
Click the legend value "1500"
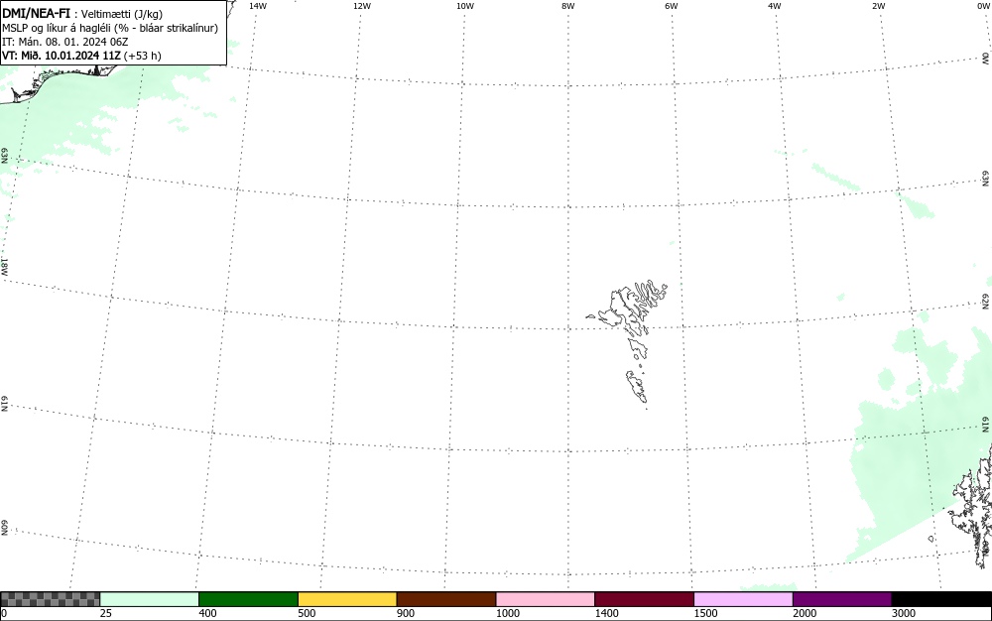[x=706, y=613]
